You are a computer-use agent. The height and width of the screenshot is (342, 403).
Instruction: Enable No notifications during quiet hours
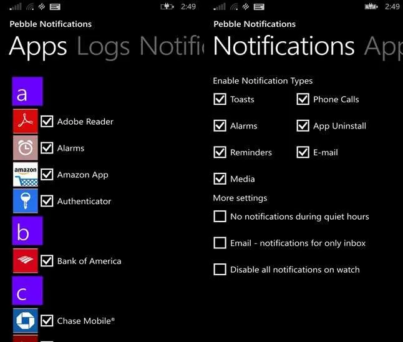point(220,217)
